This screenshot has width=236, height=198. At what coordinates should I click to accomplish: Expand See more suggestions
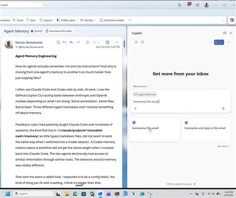(224, 146)
